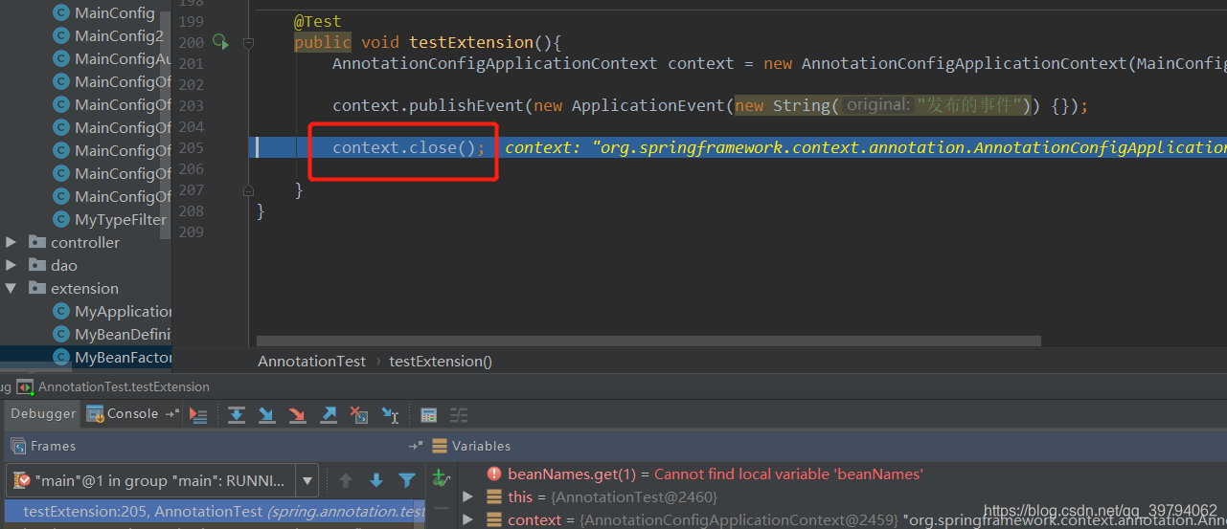Select the MainConfig2 class in project tree
This screenshot has height=529, width=1227.
pyautogui.click(x=108, y=35)
